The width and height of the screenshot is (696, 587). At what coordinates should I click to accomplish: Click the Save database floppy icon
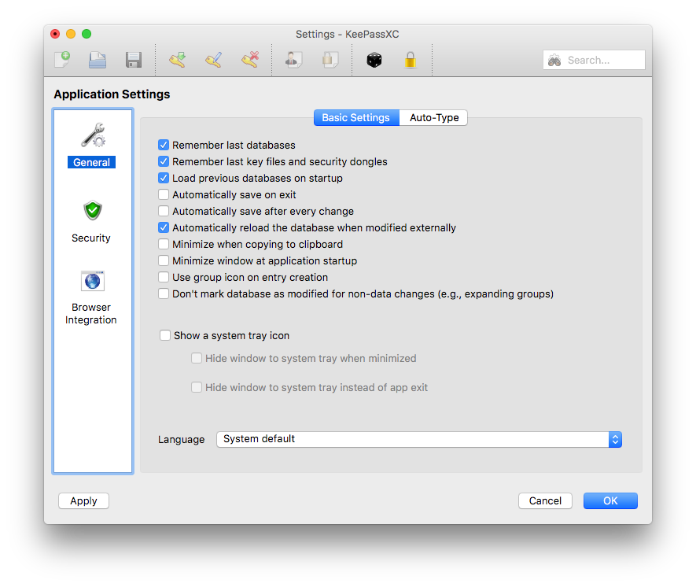[x=134, y=60]
